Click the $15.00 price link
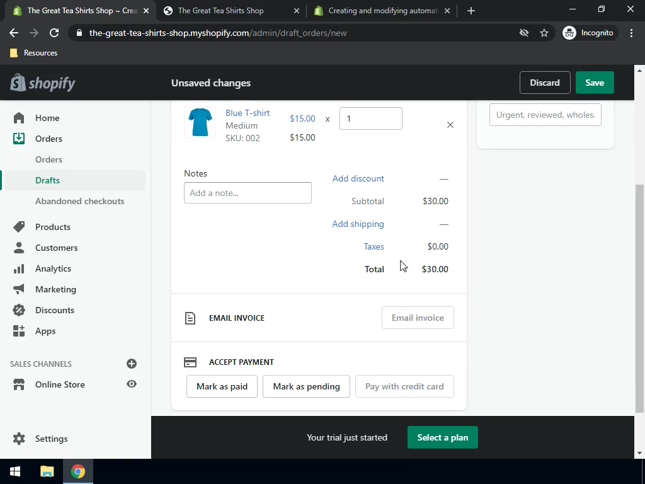The image size is (645, 484). click(302, 118)
